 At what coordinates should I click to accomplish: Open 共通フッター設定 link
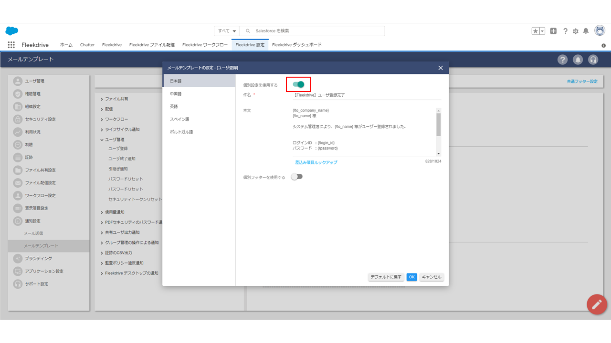(x=582, y=81)
